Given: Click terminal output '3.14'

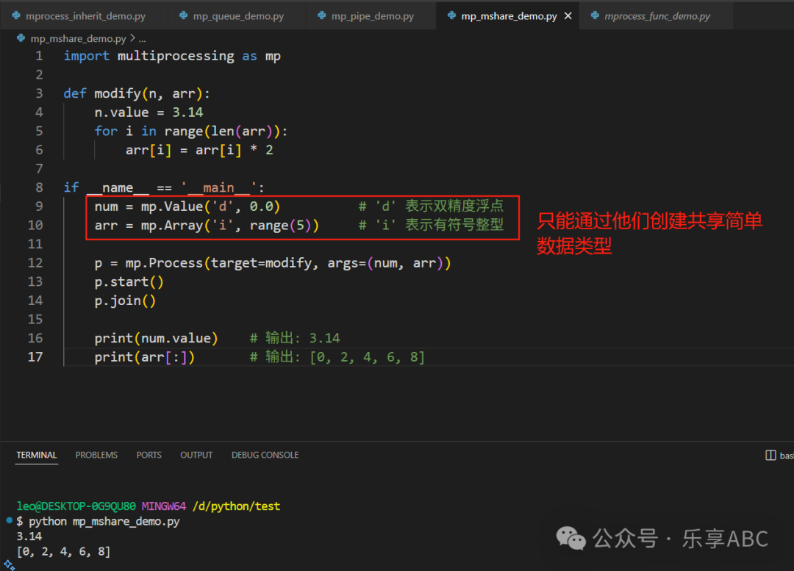Looking at the screenshot, I should coord(29,536).
